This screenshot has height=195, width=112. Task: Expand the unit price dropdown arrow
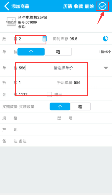pyautogui.click(x=106, y=68)
